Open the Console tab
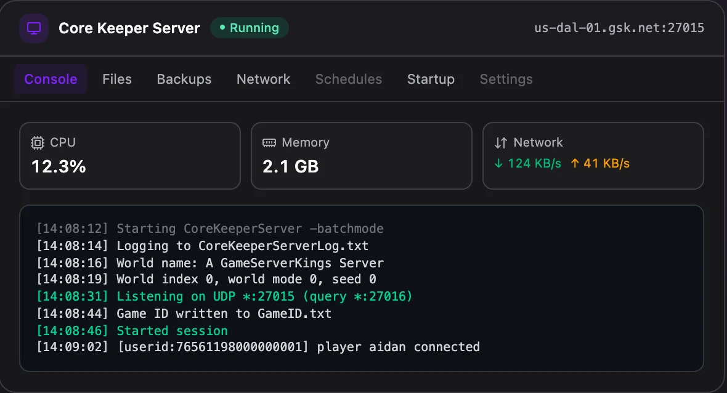This screenshot has height=393, width=727. pos(51,79)
